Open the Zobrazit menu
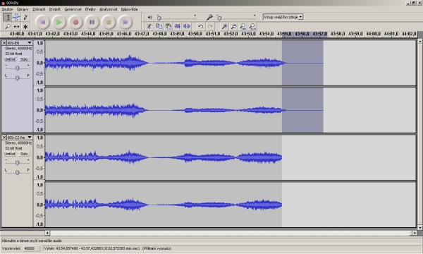423x254 pixels. tap(39, 9)
